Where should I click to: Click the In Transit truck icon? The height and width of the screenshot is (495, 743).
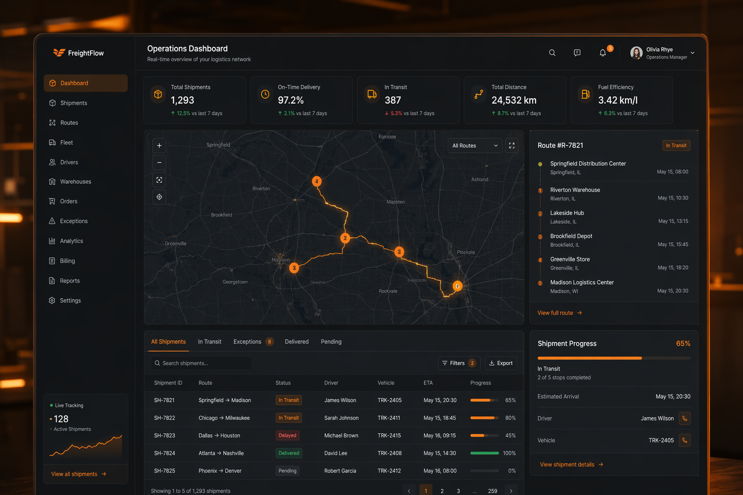coord(372,94)
